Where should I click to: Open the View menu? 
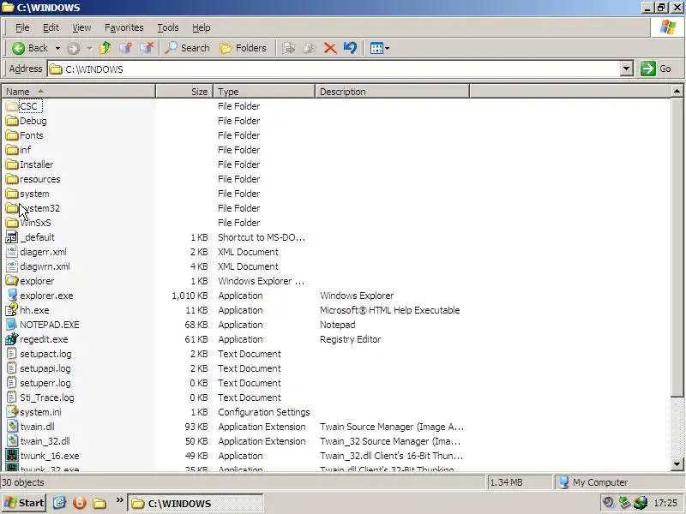[x=81, y=27]
